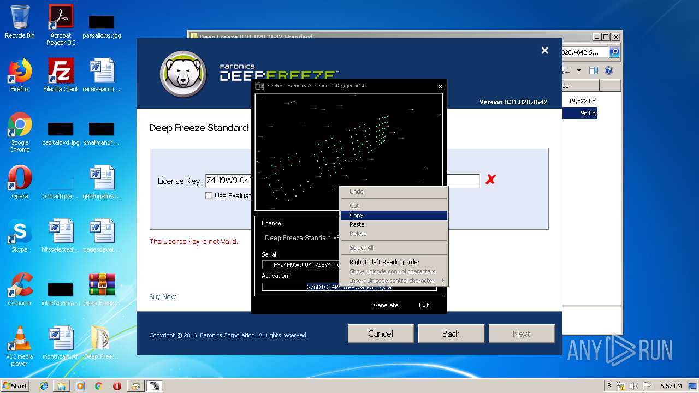Select the 96 KB file row

[579, 113]
